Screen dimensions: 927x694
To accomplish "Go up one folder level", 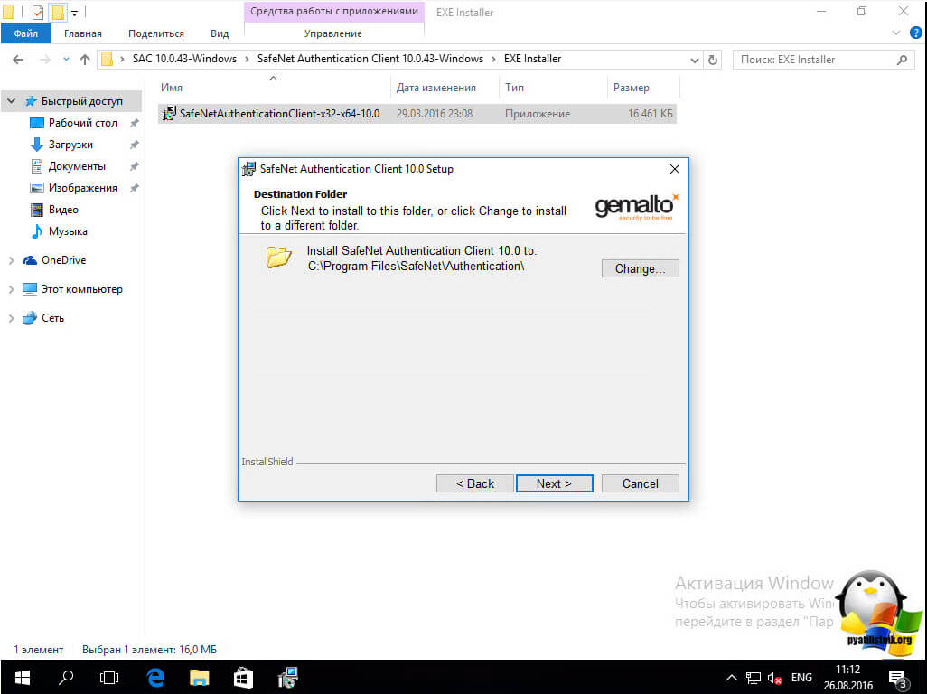I will point(85,60).
